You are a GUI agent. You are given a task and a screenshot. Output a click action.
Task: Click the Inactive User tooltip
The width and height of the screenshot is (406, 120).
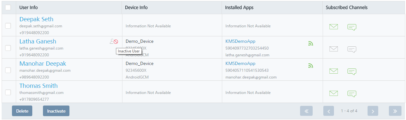tap(129, 51)
